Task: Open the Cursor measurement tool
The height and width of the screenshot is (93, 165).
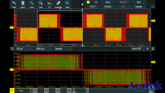Action: click(32, 4)
